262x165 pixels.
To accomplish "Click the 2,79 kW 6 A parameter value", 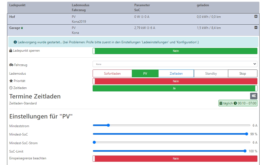I will pyautogui.click(x=145, y=28).
